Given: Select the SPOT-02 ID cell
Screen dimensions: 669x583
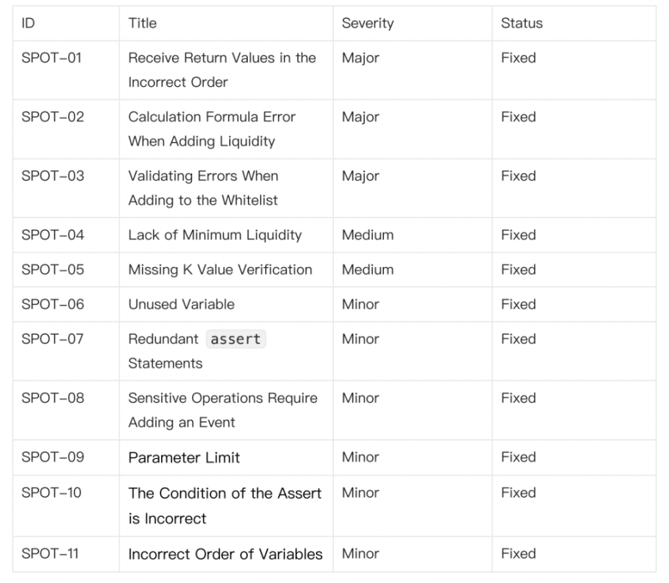Looking at the screenshot, I should tap(53, 118).
